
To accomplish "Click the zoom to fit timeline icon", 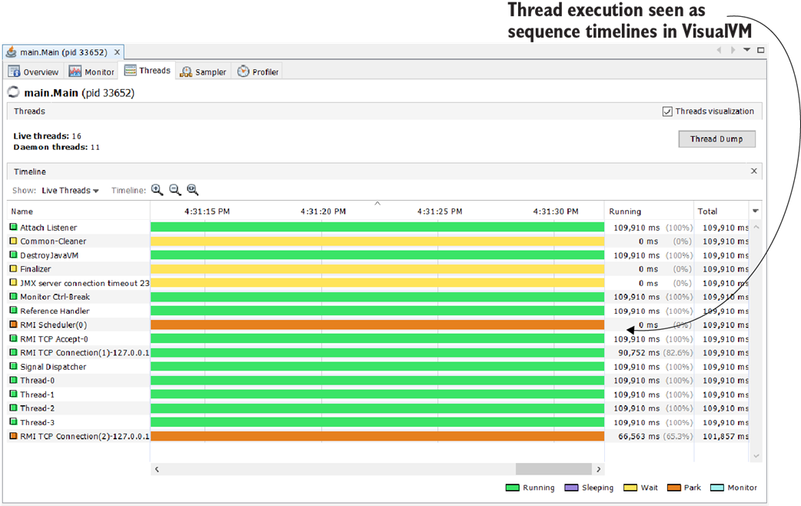I will [x=192, y=190].
